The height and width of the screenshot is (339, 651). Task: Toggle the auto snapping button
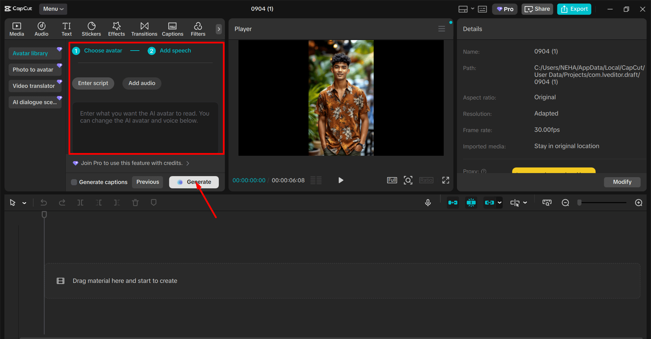[x=471, y=203]
